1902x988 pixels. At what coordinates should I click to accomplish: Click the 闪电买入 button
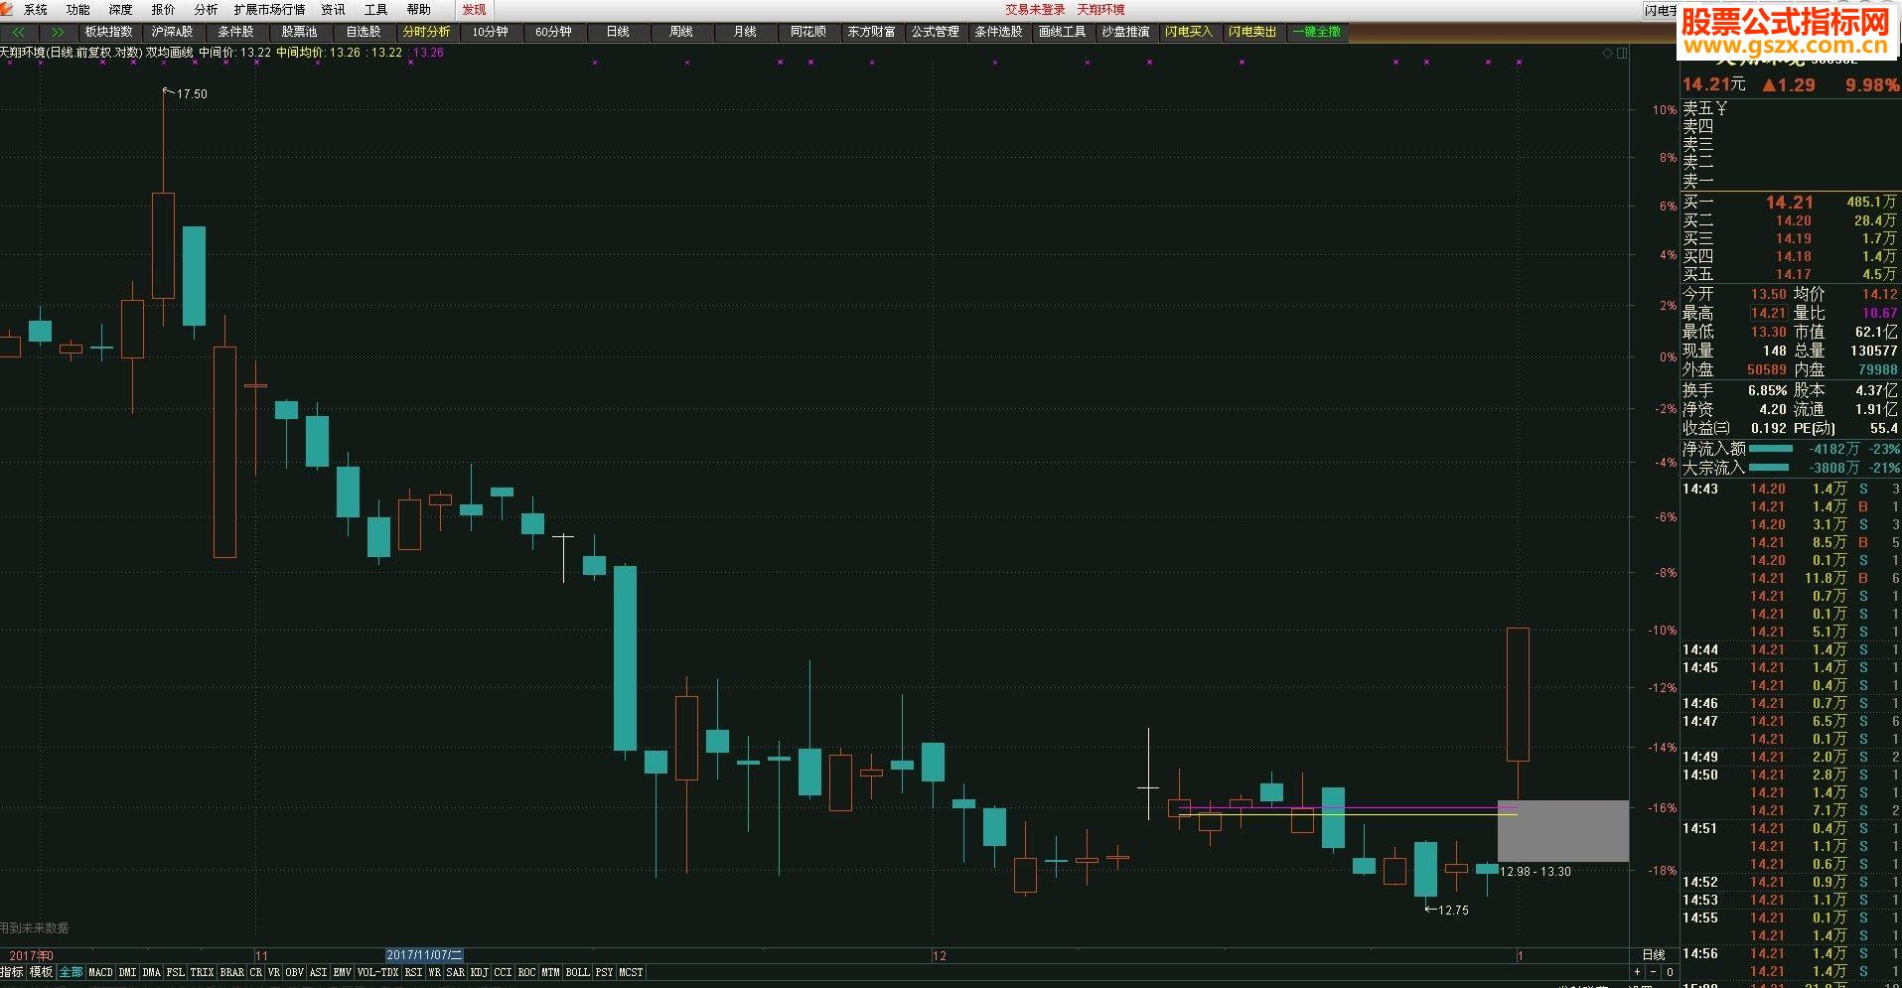click(x=1189, y=32)
